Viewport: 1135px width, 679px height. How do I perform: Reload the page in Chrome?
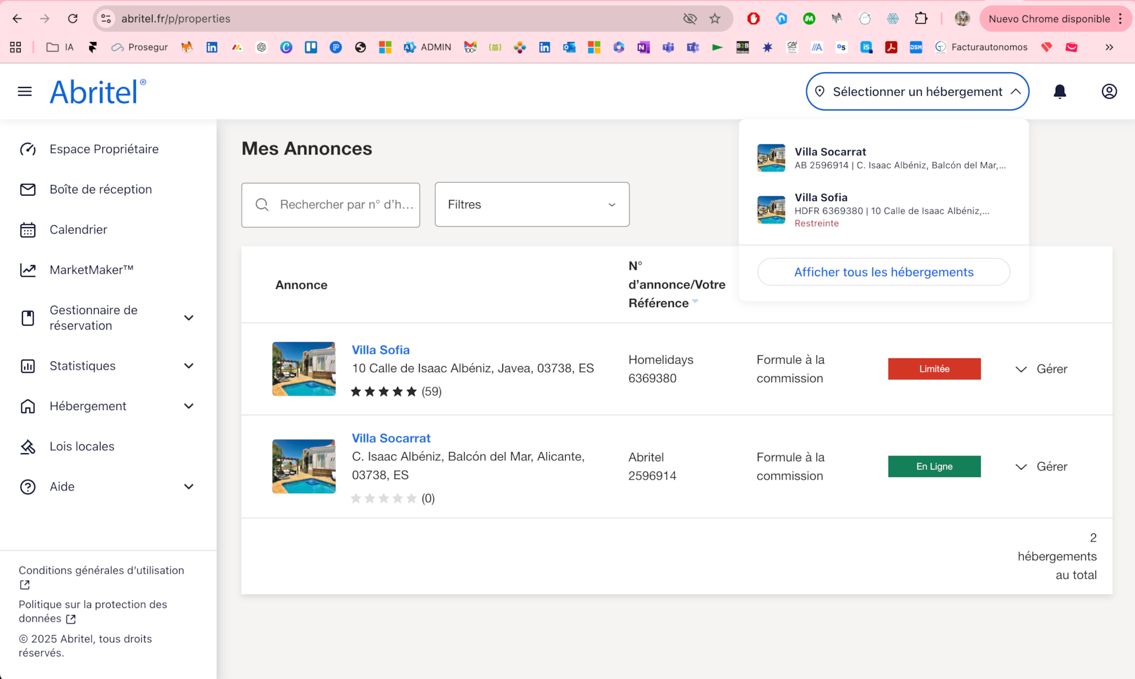pos(73,18)
